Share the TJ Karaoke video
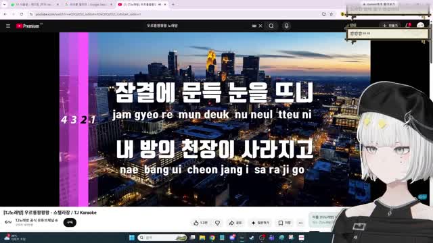This screenshot has height=243, width=433. coord(235,223)
